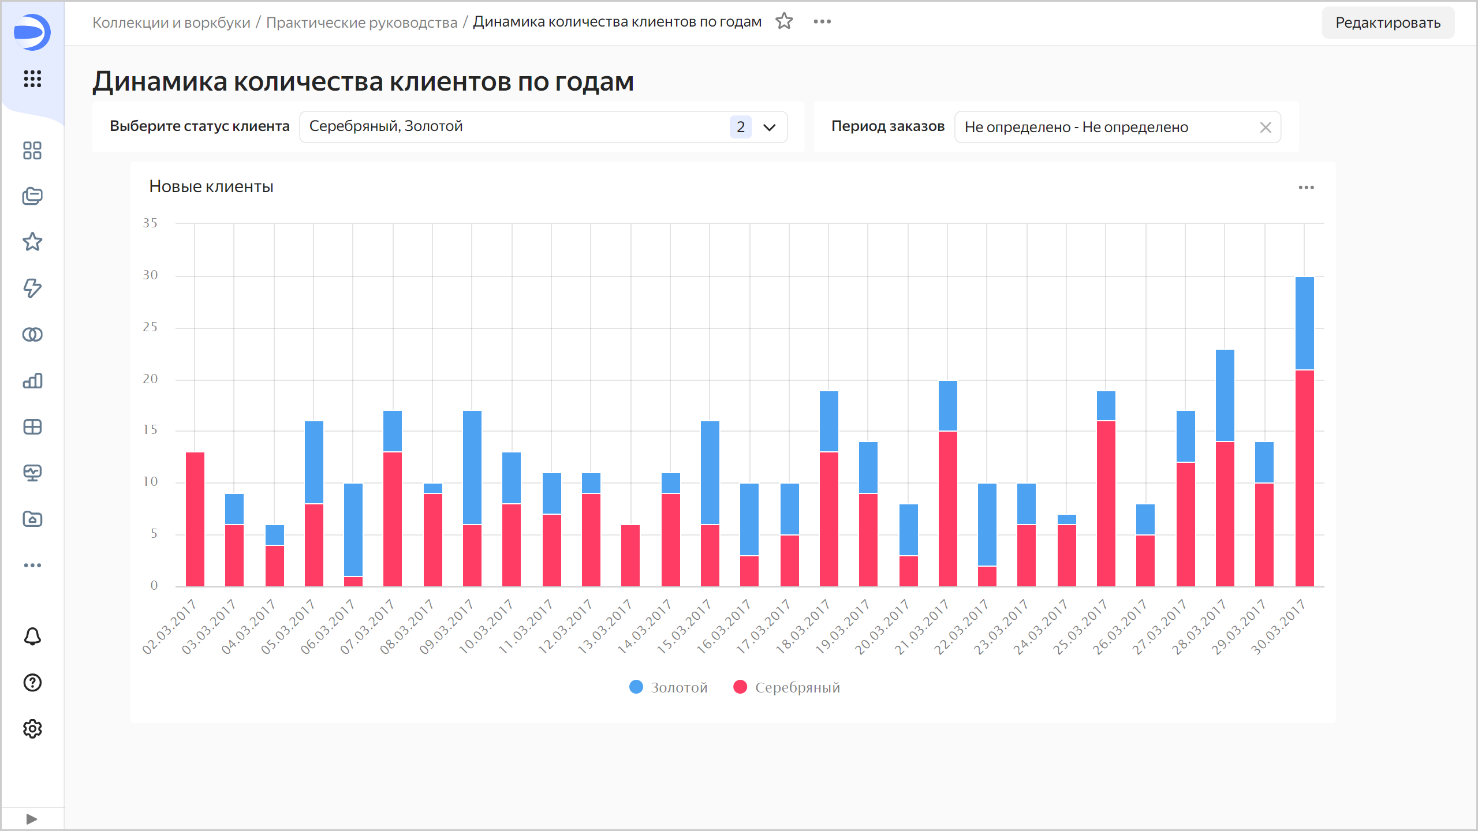
Task: Open the sidebar settings gear
Action: [32, 729]
